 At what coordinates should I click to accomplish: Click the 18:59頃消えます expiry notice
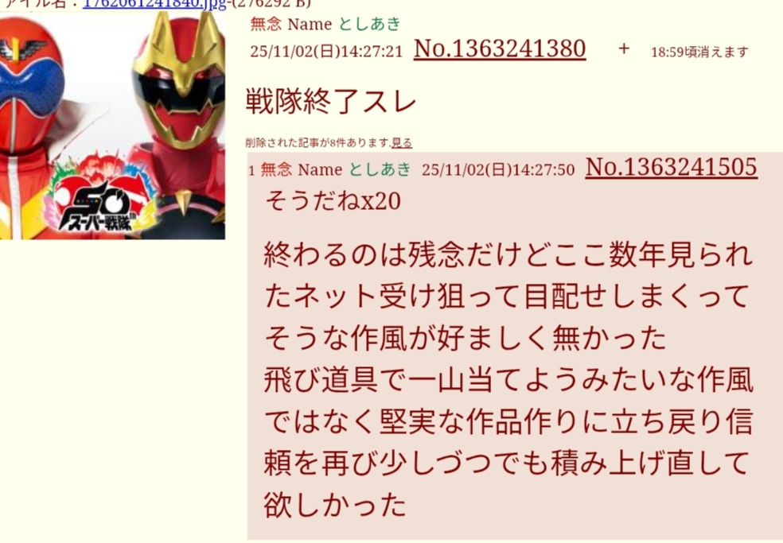pyautogui.click(x=699, y=52)
